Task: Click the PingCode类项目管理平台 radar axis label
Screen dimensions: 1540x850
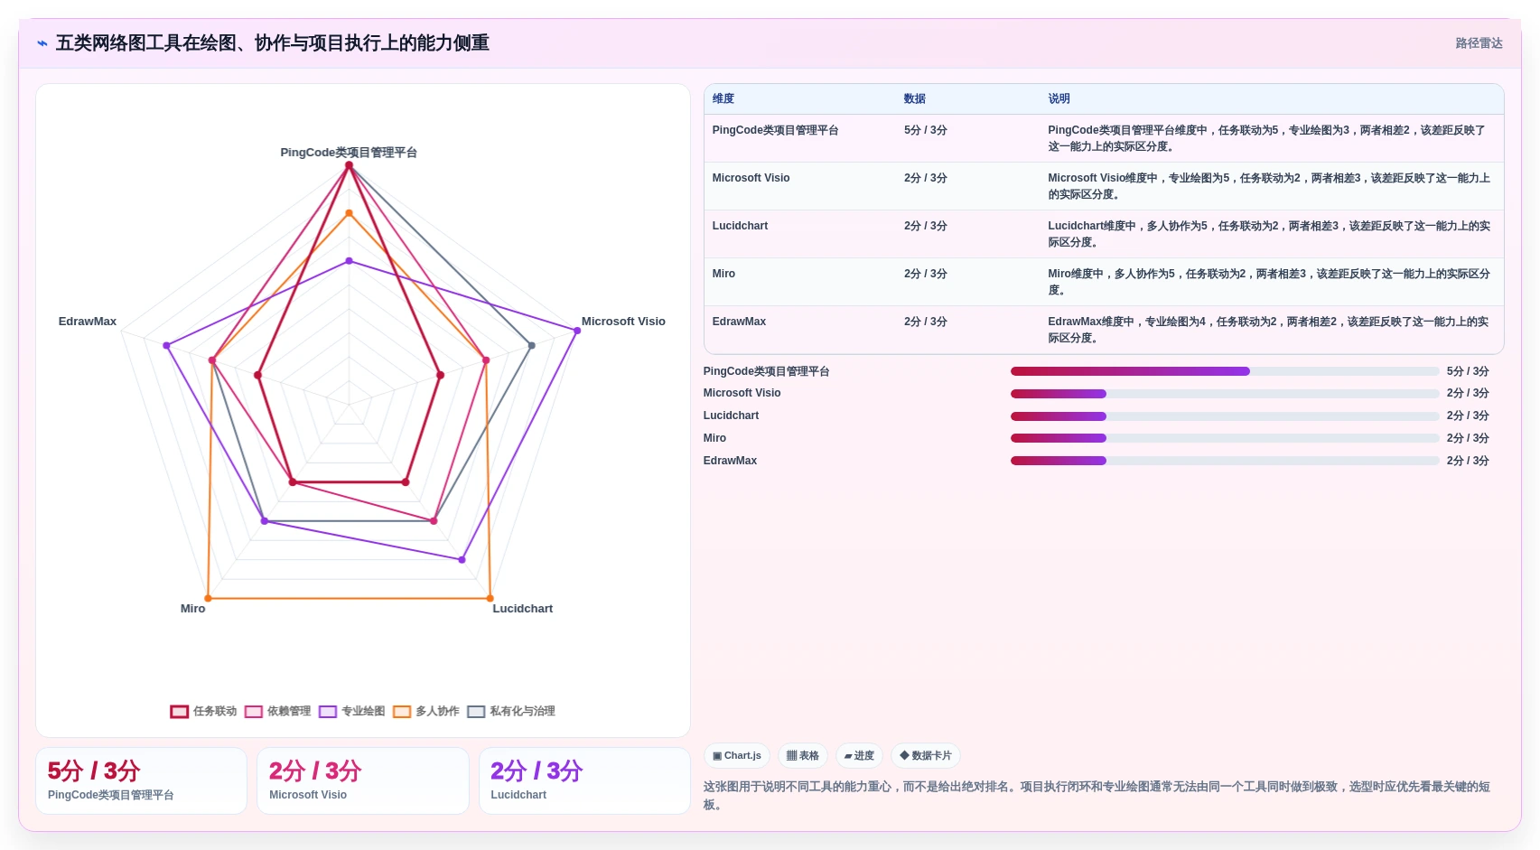Action: (349, 153)
